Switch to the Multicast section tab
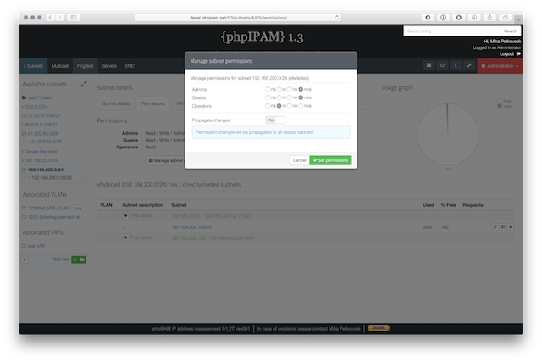Viewport: 542px width, 362px height. [60, 64]
